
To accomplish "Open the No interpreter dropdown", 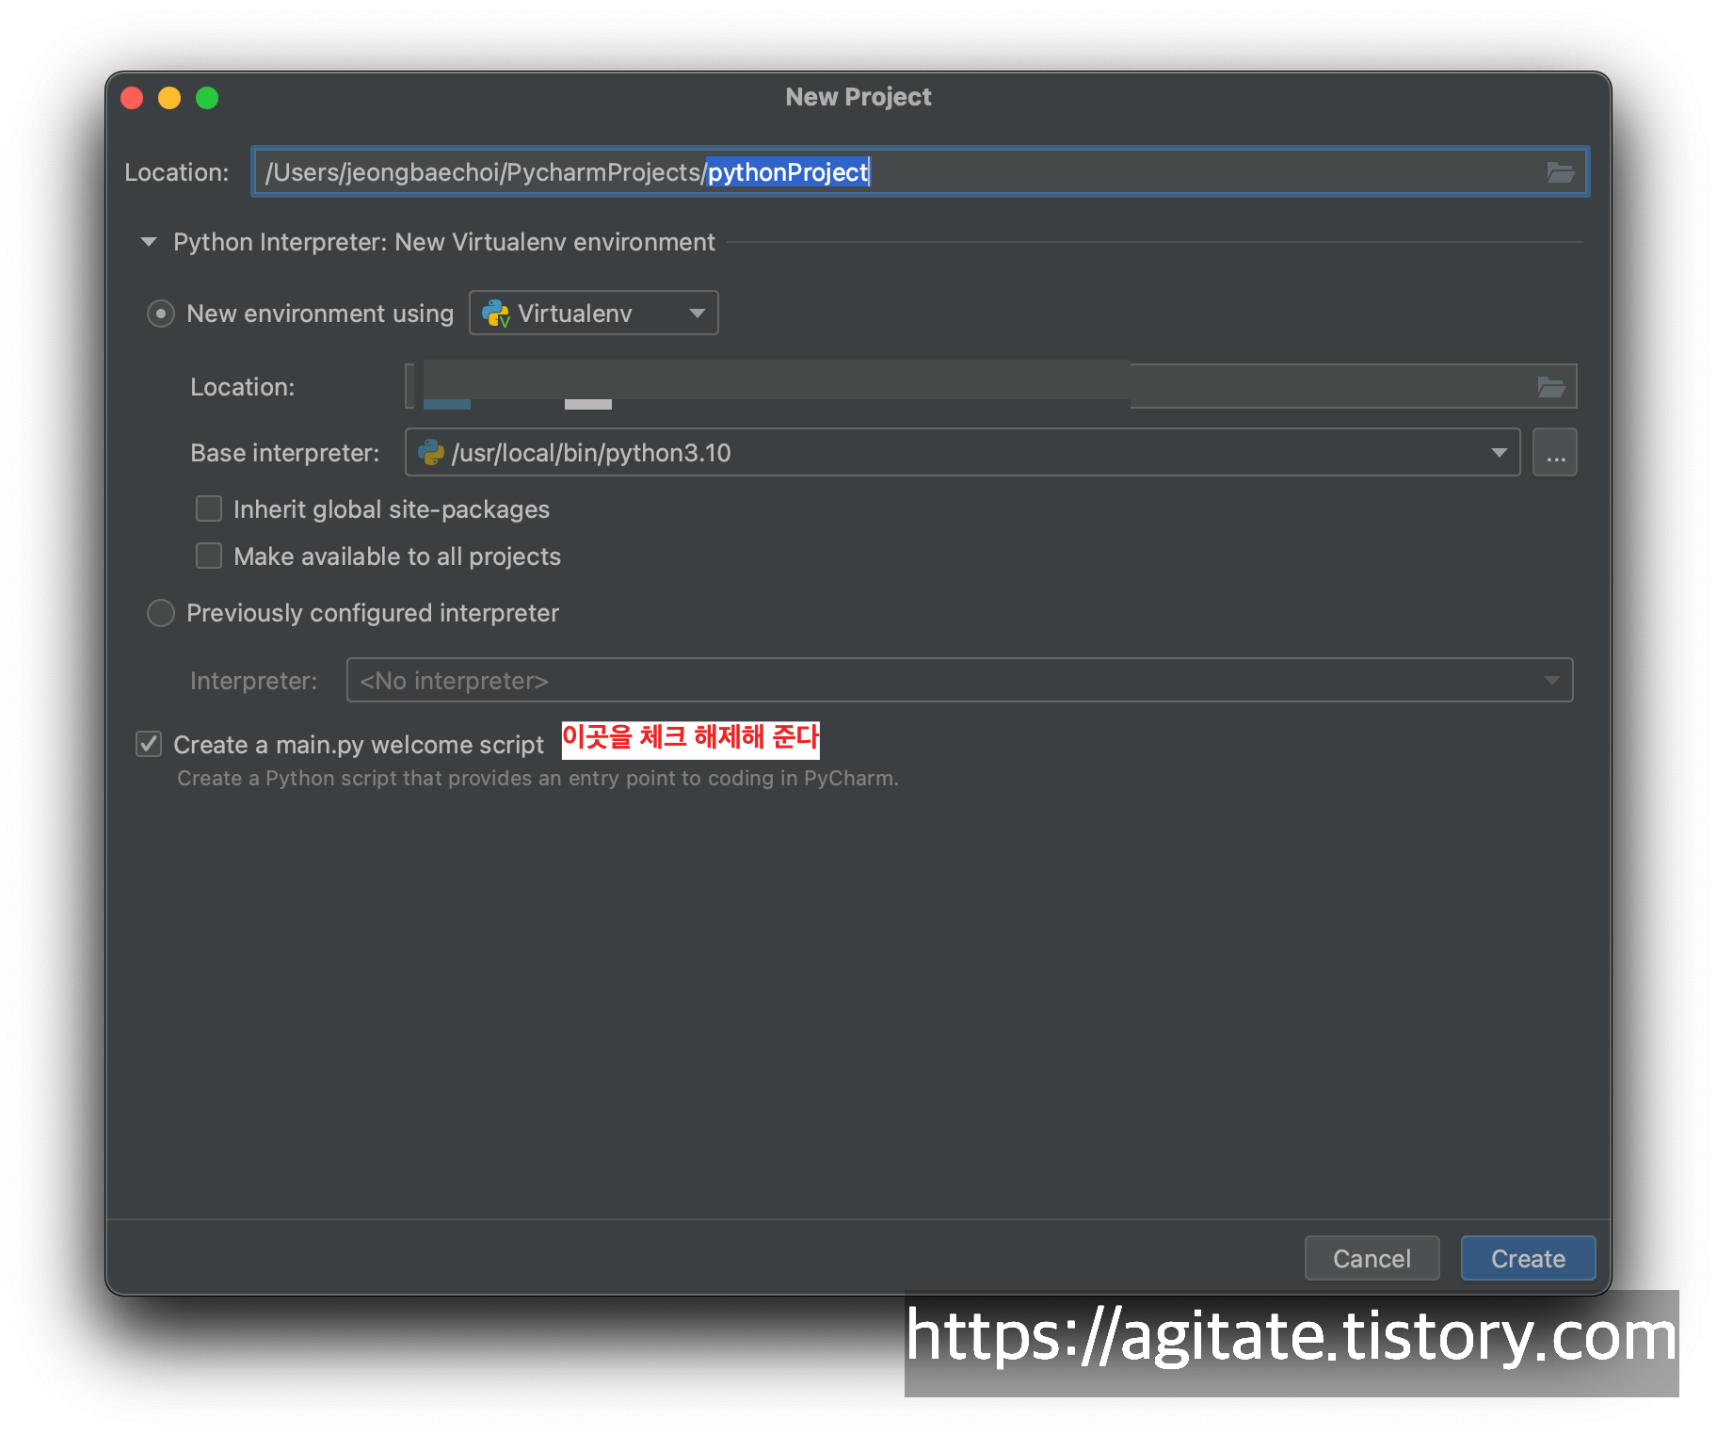I will [959, 680].
